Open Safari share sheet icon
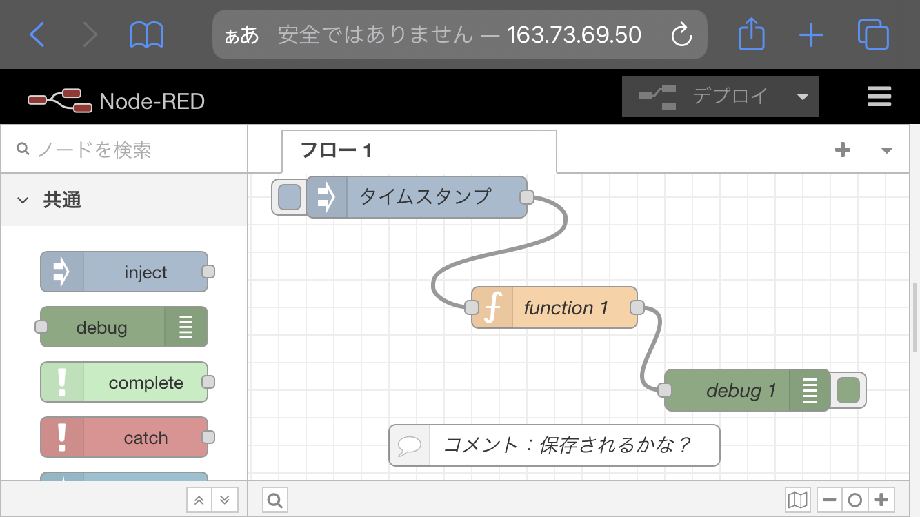Screen dimensions: 920x517 click(x=751, y=33)
